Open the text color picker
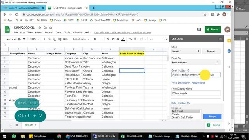 (x=123, y=39)
